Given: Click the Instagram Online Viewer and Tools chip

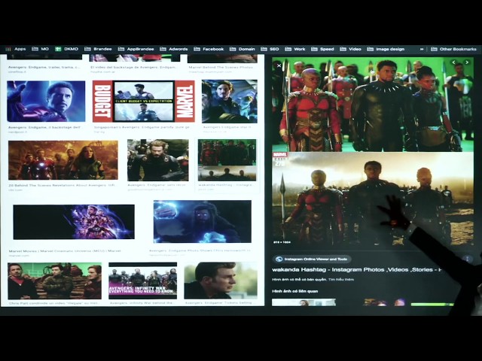Looking at the screenshot, I should pos(312,259).
